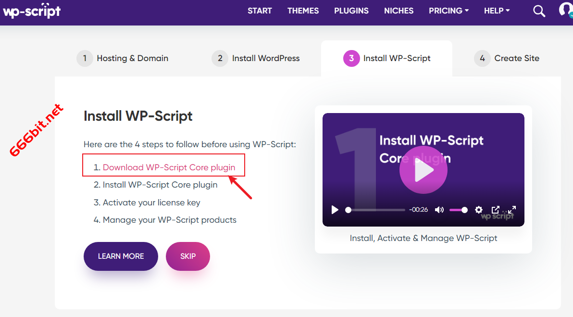Viewport: 573px width, 317px height.
Task: Open video settings gear icon
Action: coord(479,210)
